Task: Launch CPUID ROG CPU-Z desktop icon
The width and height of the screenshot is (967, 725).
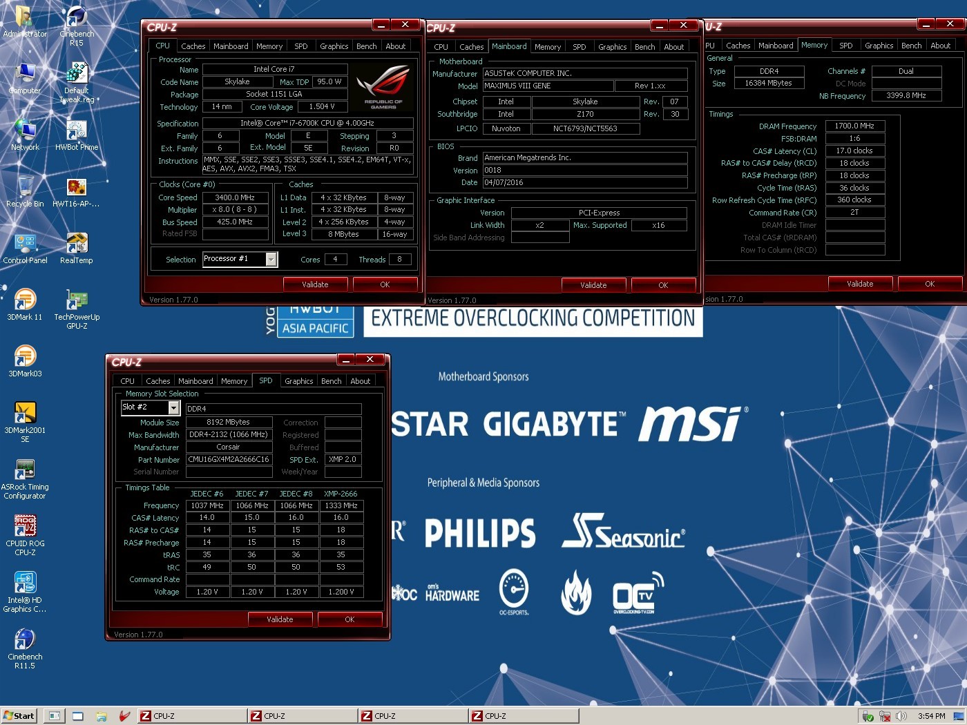Action: point(25,535)
